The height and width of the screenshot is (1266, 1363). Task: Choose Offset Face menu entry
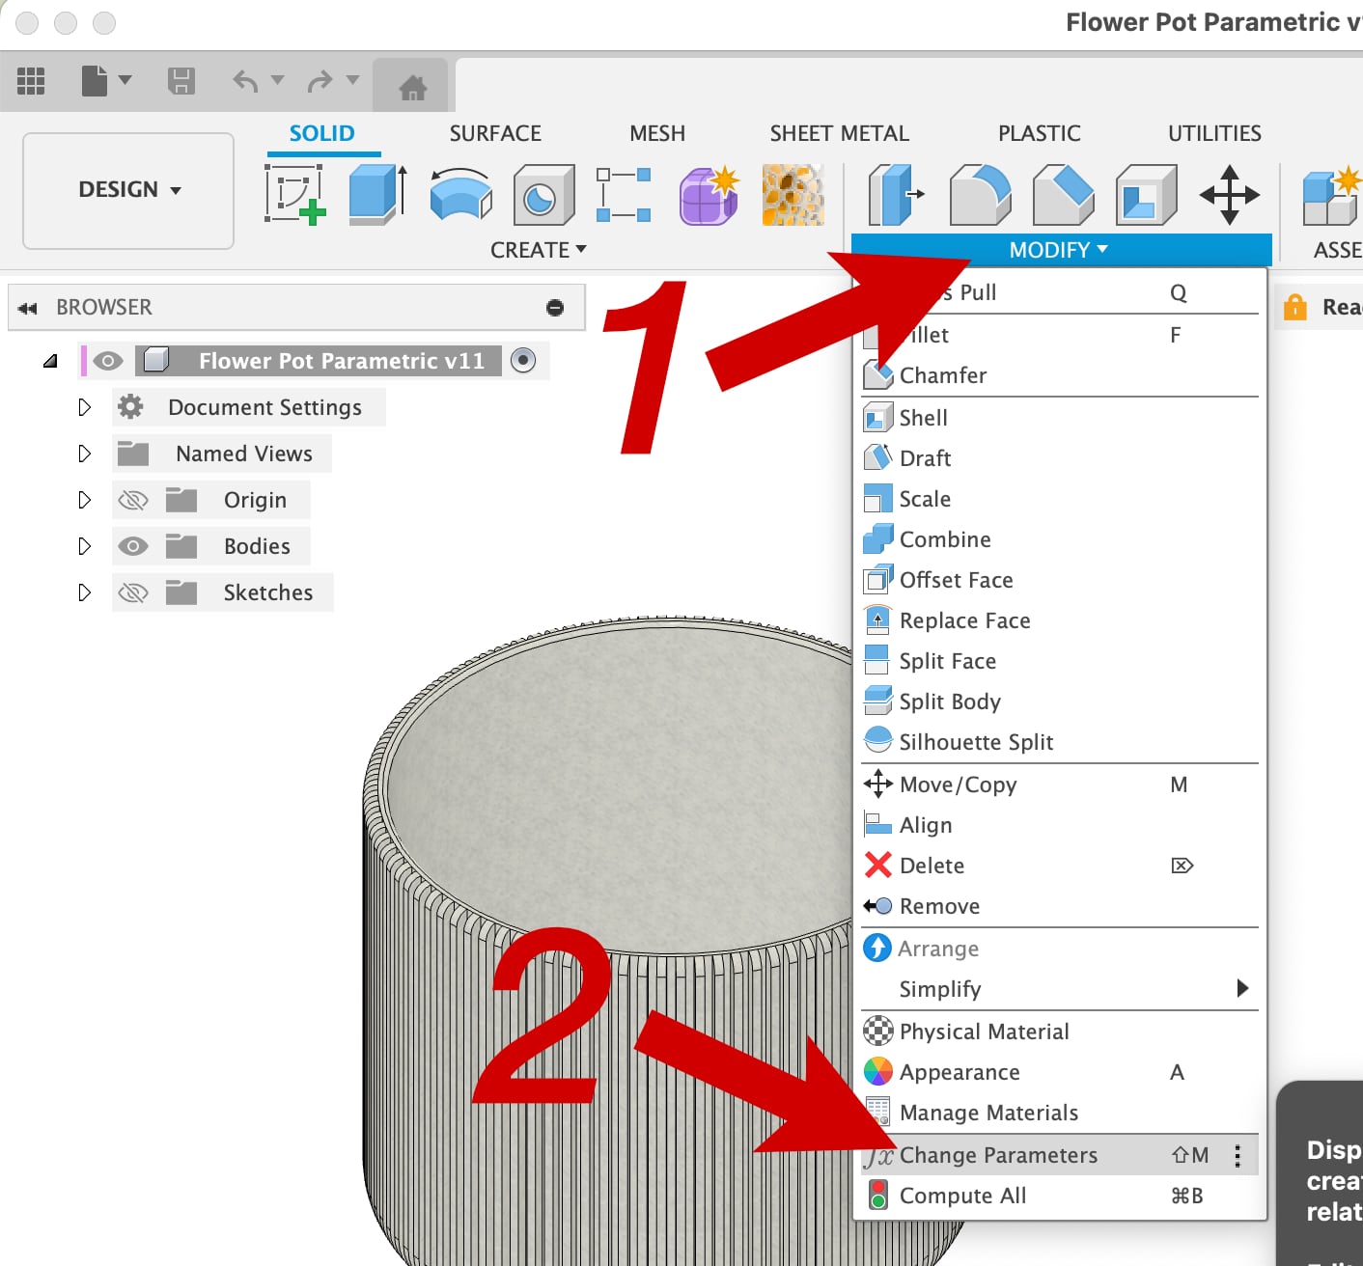(1059, 580)
